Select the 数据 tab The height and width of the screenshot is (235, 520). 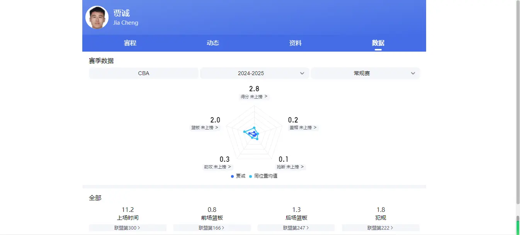[x=377, y=43]
